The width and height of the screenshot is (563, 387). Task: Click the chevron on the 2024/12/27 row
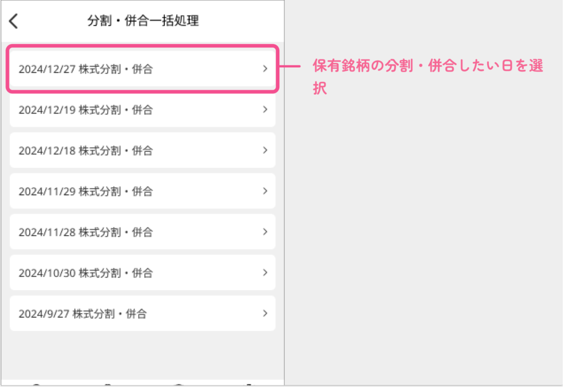(265, 68)
